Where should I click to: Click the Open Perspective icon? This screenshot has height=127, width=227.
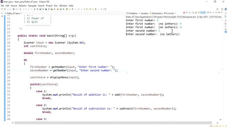pyautogui.click(x=222, y=9)
